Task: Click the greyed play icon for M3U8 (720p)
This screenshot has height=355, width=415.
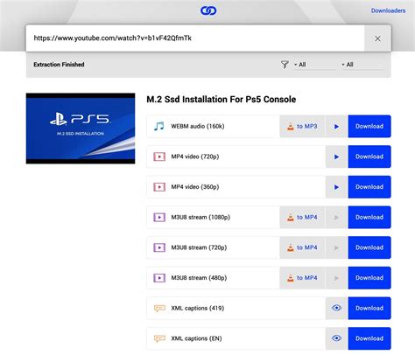Action: click(x=336, y=247)
